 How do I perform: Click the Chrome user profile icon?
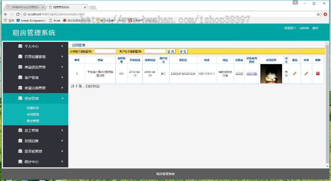pyautogui.click(x=295, y=3)
